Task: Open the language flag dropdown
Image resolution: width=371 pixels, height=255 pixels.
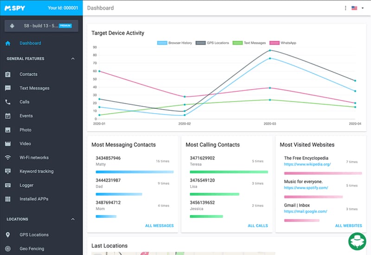Action: pos(357,8)
